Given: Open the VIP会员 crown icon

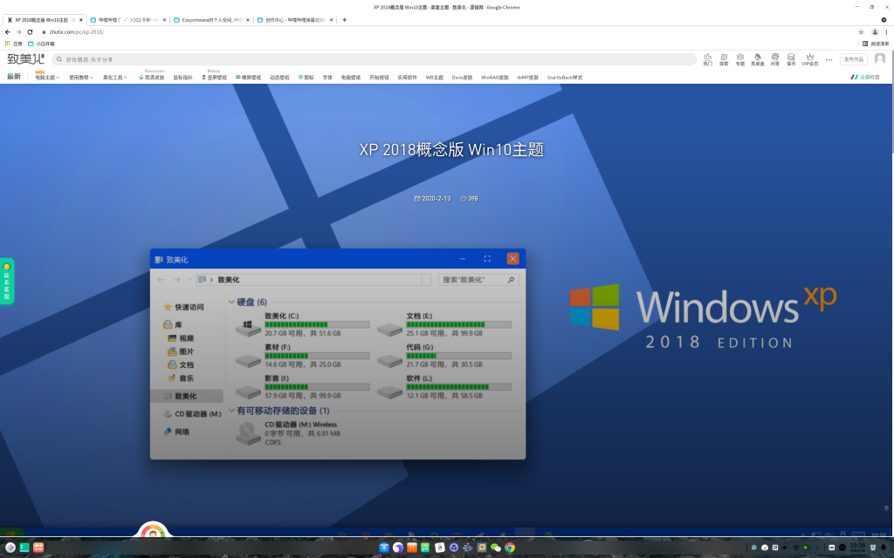Looking at the screenshot, I should pos(809,59).
